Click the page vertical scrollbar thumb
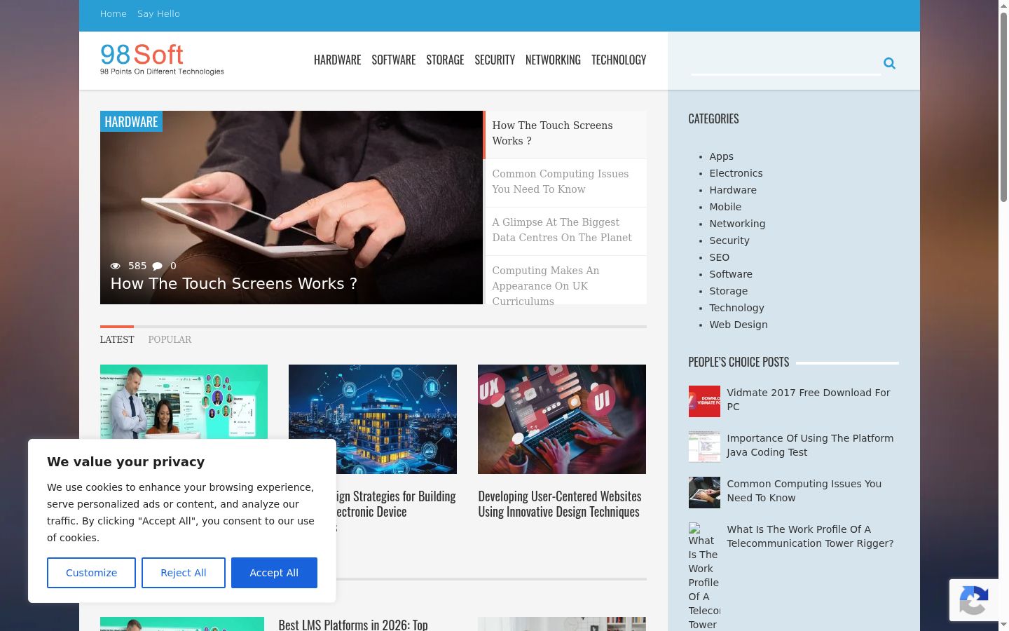1009x631 pixels. (1003, 107)
